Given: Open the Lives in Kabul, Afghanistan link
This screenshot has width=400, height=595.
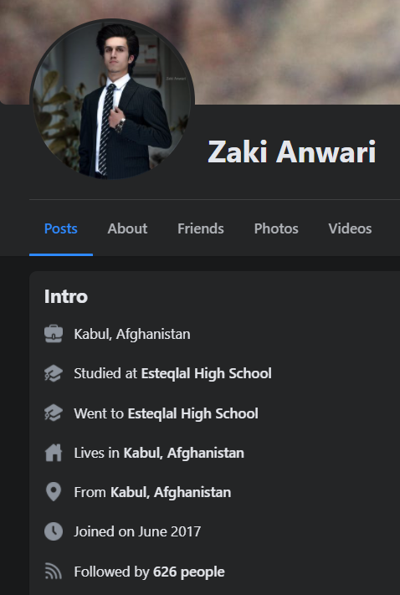Looking at the screenshot, I should [183, 453].
